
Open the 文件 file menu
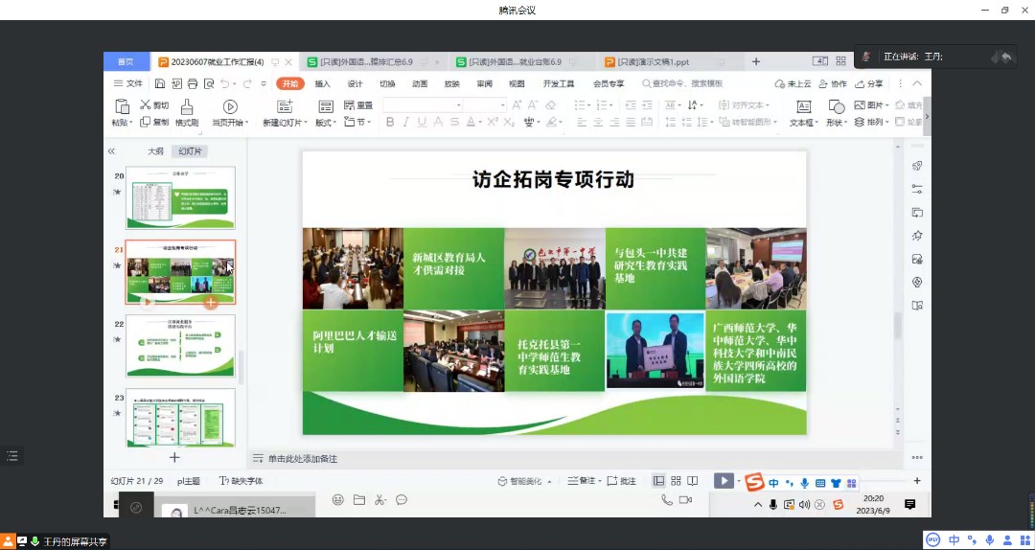pos(128,84)
